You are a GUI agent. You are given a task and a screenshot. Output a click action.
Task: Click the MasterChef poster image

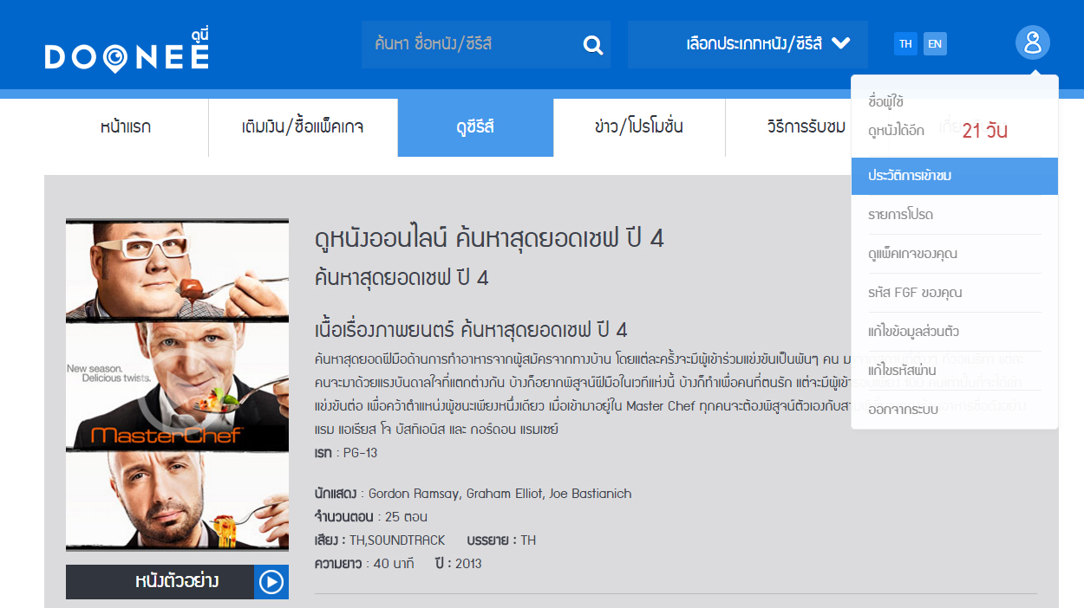pos(177,385)
